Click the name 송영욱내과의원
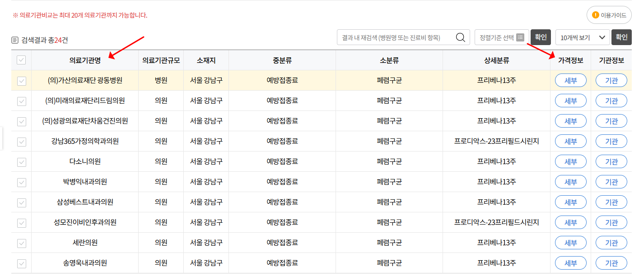 (x=85, y=263)
